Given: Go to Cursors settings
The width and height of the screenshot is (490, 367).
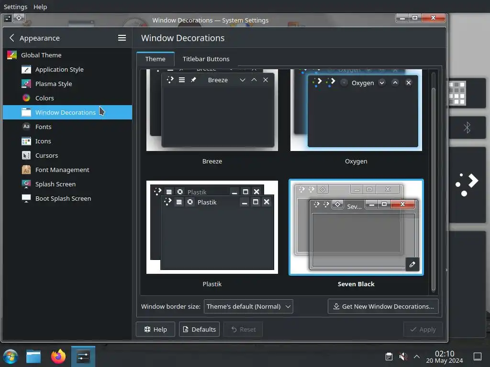Looking at the screenshot, I should coord(67,155).
